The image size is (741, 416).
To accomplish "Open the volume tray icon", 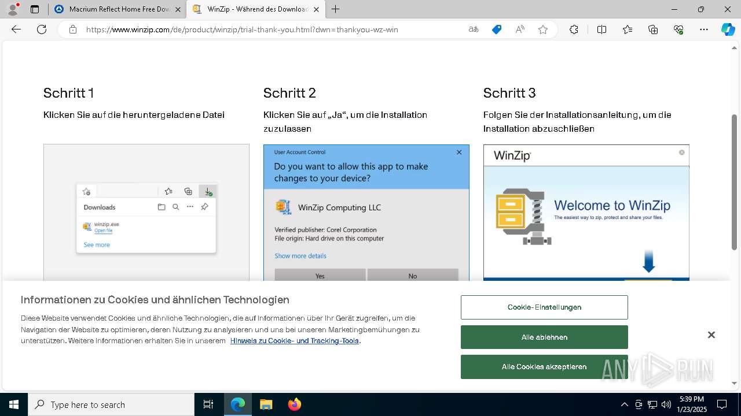I will (666, 404).
